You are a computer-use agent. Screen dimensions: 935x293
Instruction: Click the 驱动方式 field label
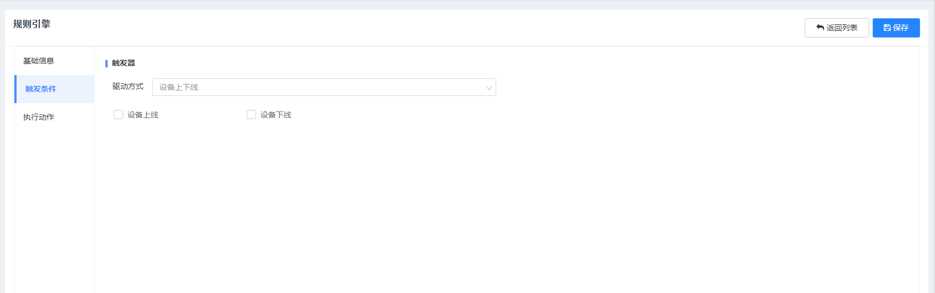click(x=128, y=87)
